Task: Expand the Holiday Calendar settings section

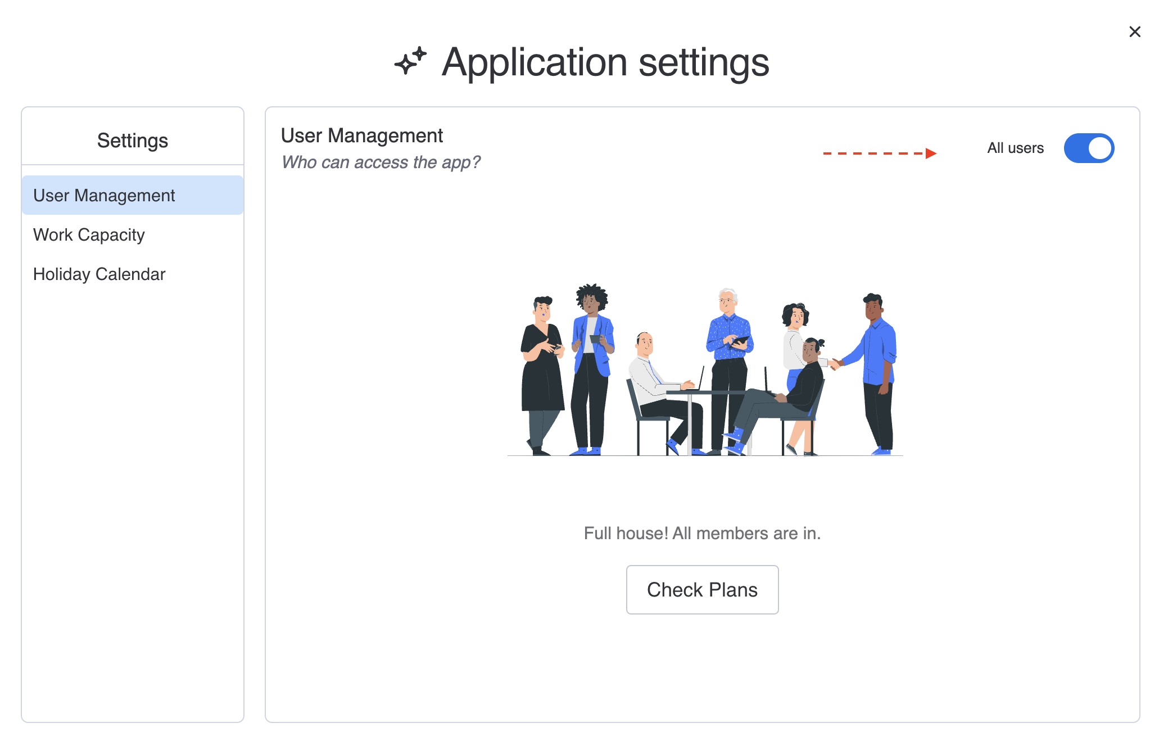Action: [x=98, y=273]
